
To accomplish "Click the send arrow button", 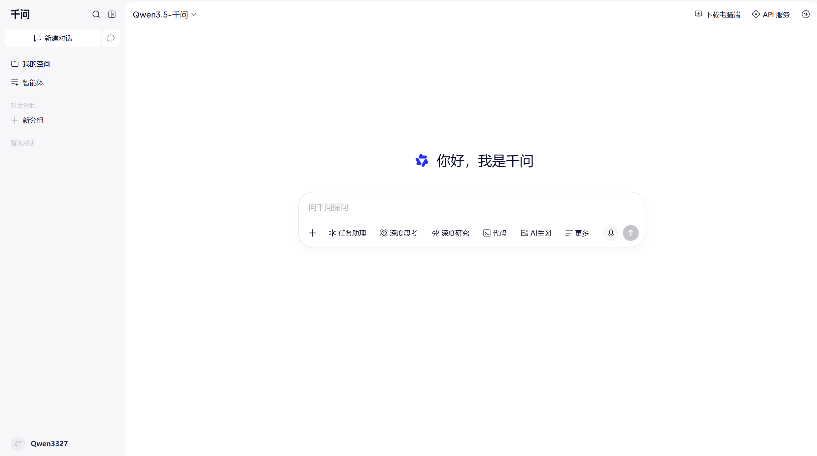I will click(x=630, y=233).
